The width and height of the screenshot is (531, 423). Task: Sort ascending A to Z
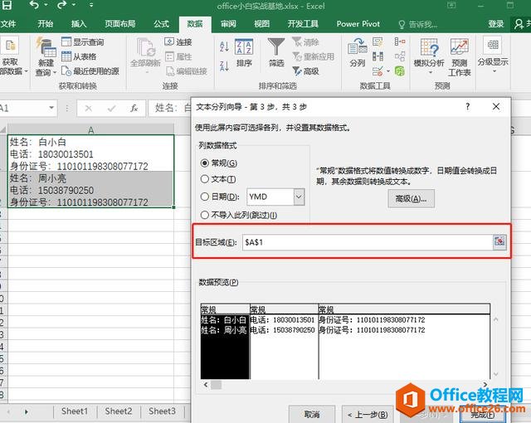point(224,46)
